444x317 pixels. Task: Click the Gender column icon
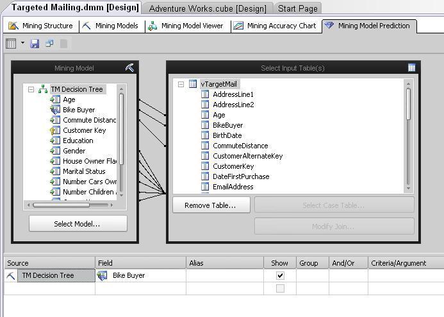[x=55, y=151]
